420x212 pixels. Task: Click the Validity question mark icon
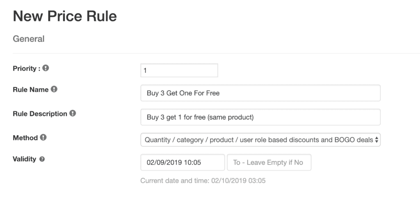[x=42, y=159]
